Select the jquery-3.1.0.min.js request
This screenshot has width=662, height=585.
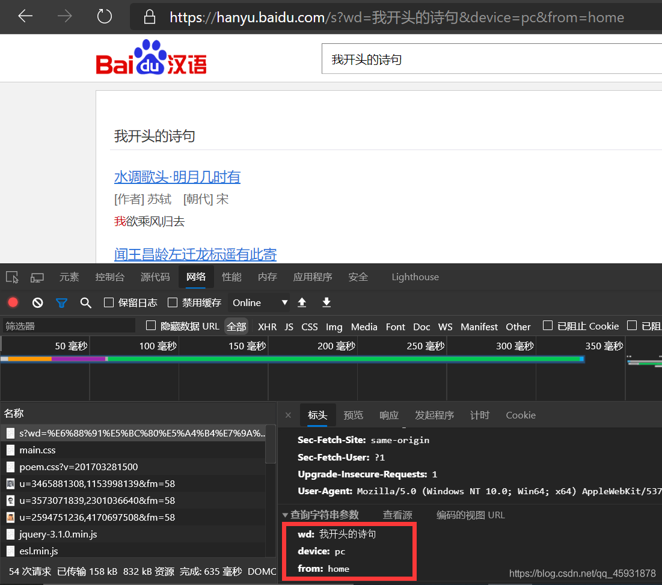coord(133,534)
